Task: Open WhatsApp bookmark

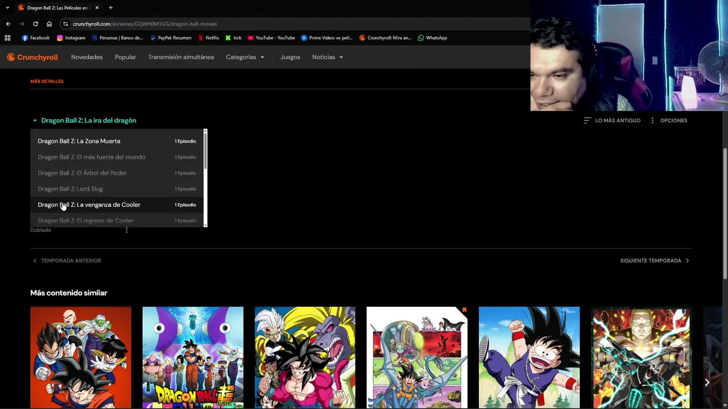Action: pos(432,38)
